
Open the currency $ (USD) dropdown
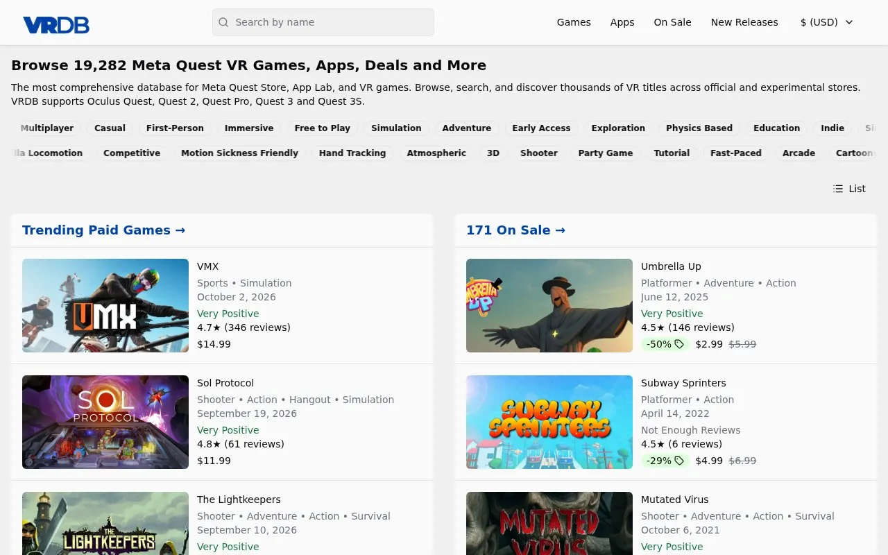(x=827, y=22)
